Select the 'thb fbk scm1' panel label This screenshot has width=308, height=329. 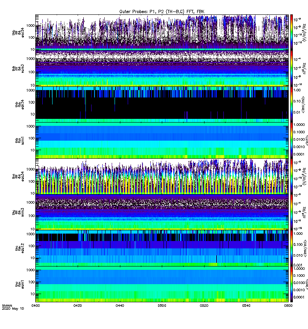[x=20, y=141]
